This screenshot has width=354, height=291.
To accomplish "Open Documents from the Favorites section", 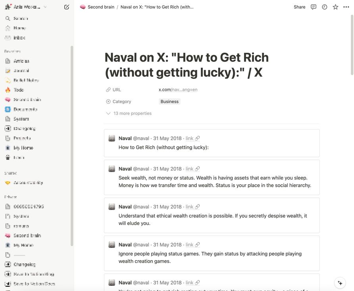I will [25, 109].
